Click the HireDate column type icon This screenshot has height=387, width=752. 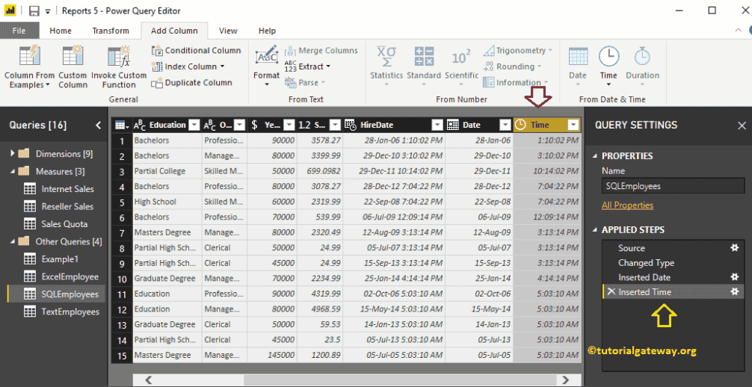tap(350, 126)
